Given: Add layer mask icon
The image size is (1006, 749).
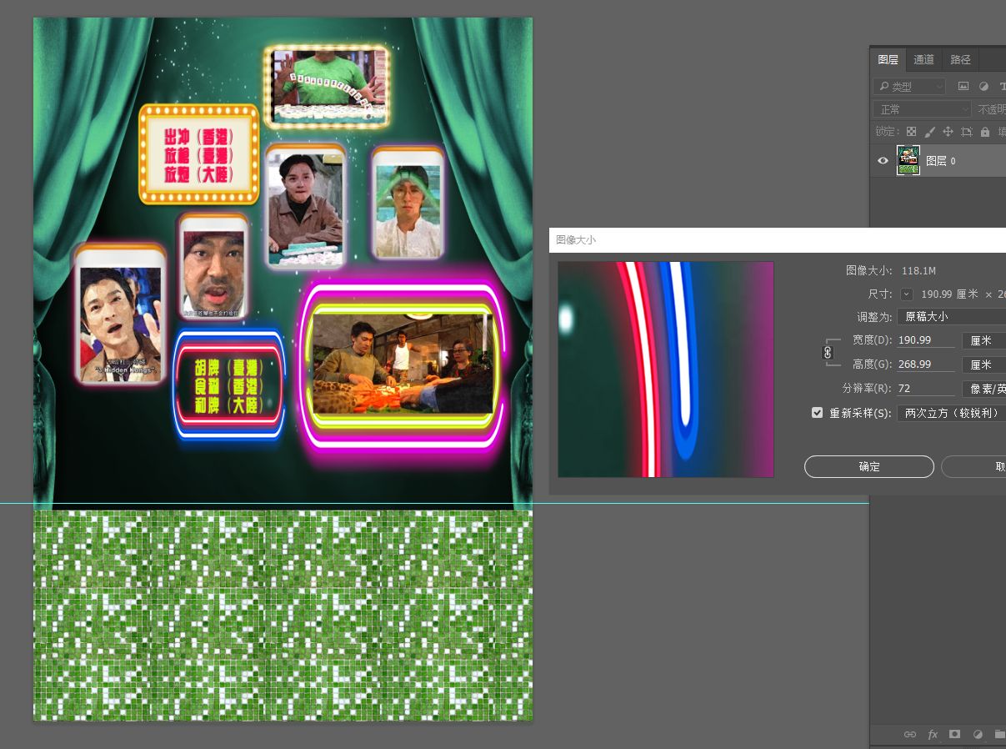Looking at the screenshot, I should [955, 734].
